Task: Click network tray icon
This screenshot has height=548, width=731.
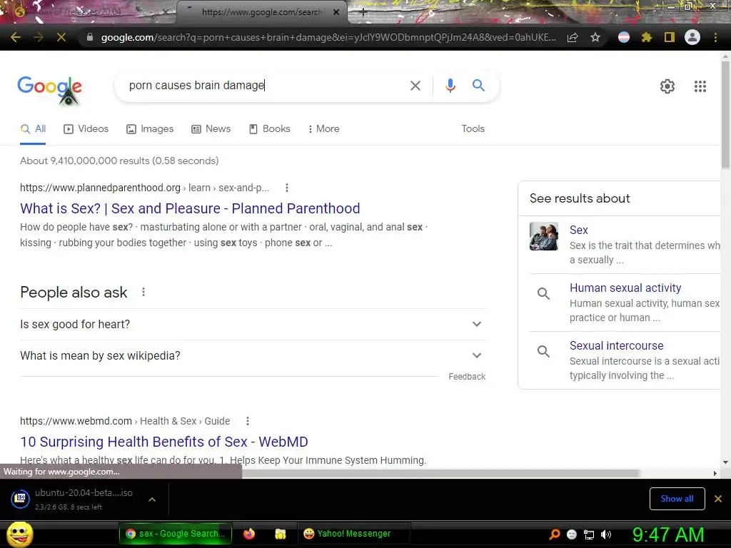Action: pos(589,534)
